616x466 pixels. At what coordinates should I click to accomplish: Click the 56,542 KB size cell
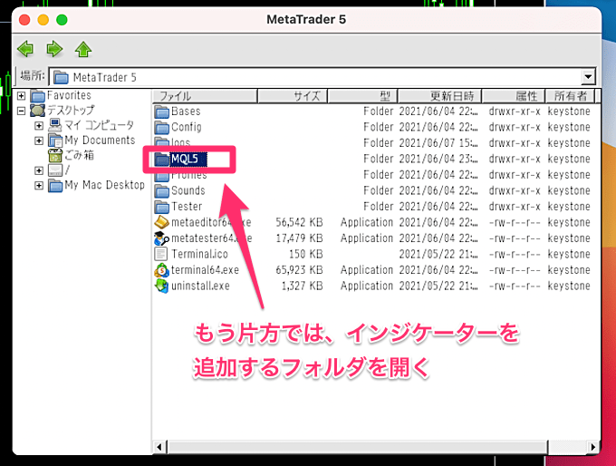pyautogui.click(x=299, y=223)
